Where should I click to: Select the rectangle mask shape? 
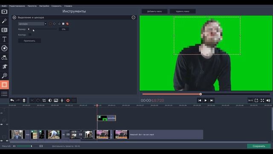click(x=50, y=24)
